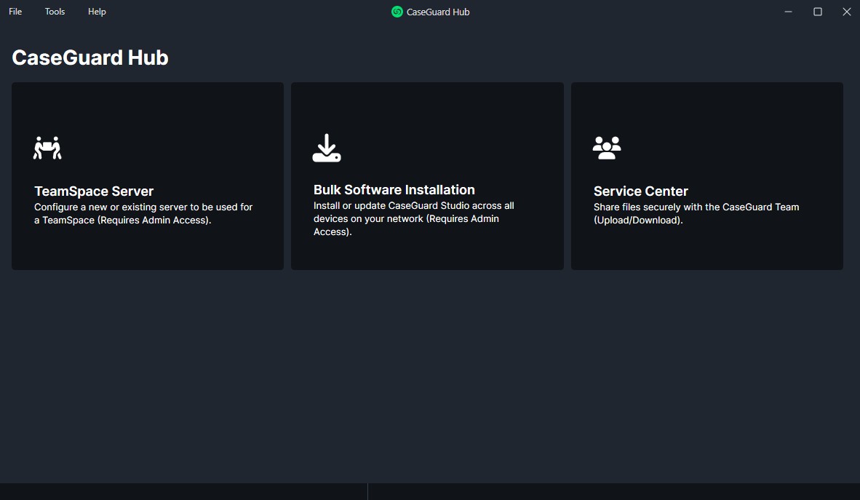Close the CaseGuard Hub window
Viewport: 860px width, 500px height.
tap(846, 12)
